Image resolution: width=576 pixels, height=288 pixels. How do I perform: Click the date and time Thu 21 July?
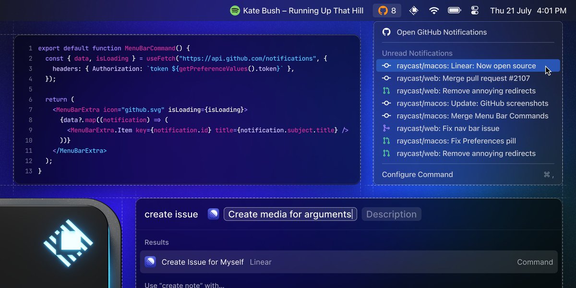point(511,11)
